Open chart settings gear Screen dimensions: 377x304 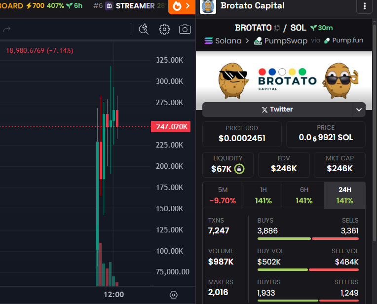point(164,29)
